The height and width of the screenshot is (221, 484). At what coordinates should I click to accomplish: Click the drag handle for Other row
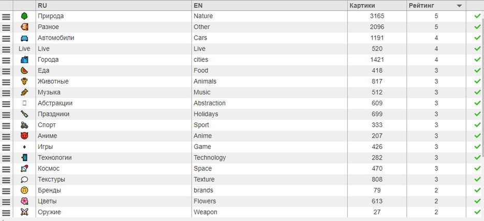tap(6, 27)
